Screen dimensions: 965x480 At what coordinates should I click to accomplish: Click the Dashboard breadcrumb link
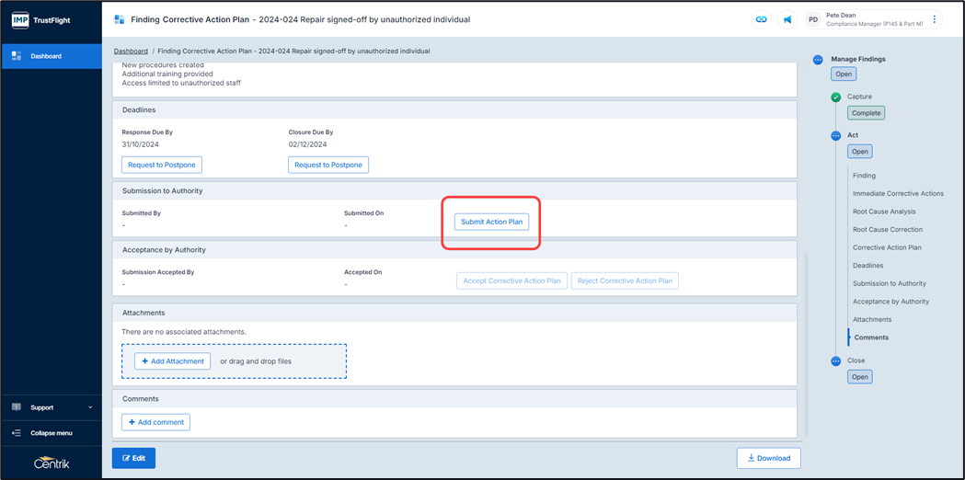tap(131, 51)
